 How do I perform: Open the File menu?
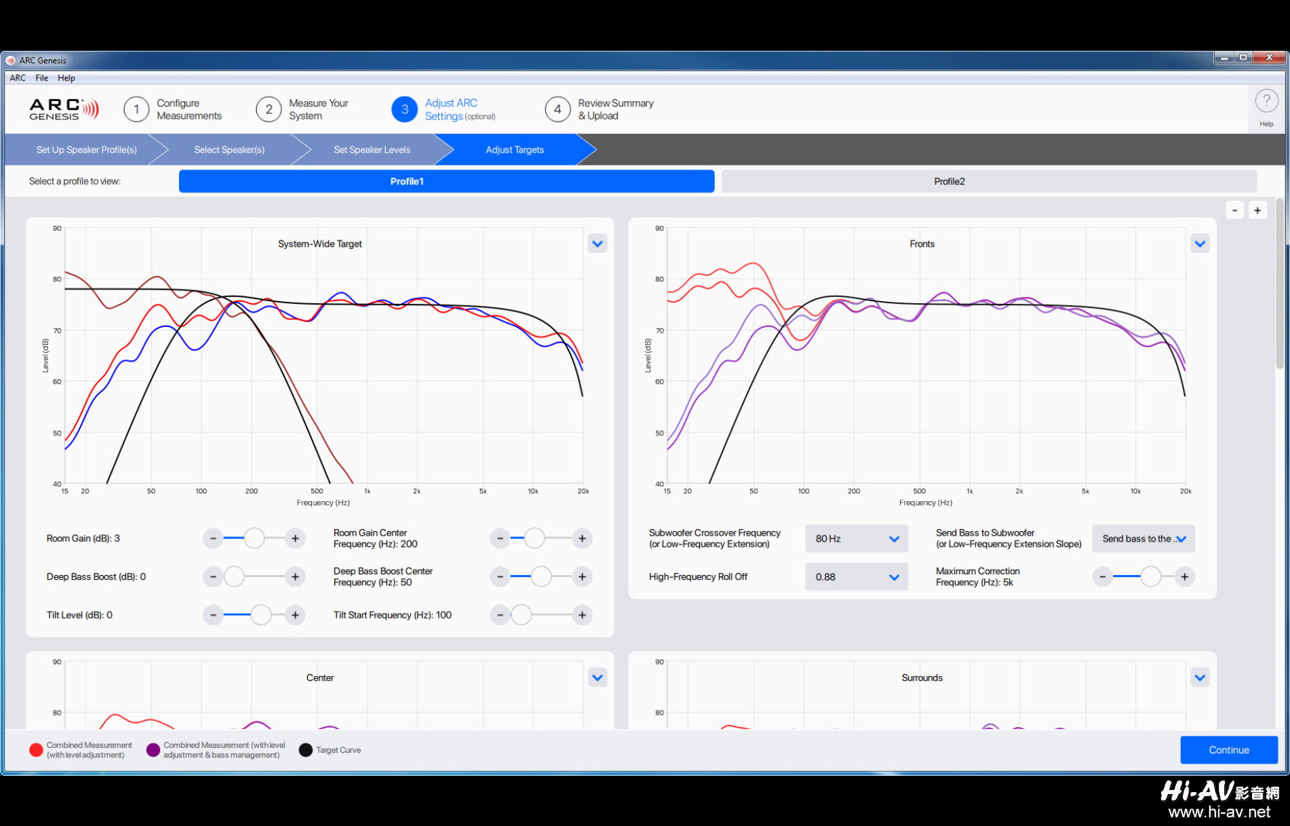pos(41,78)
